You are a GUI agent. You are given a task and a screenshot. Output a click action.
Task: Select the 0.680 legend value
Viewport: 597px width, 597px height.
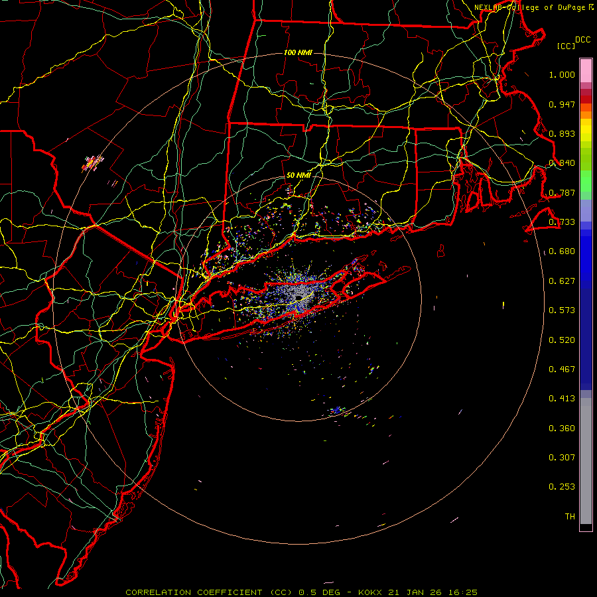pos(562,251)
